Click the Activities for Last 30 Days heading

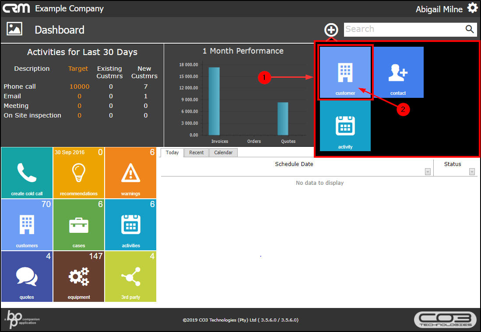point(82,52)
